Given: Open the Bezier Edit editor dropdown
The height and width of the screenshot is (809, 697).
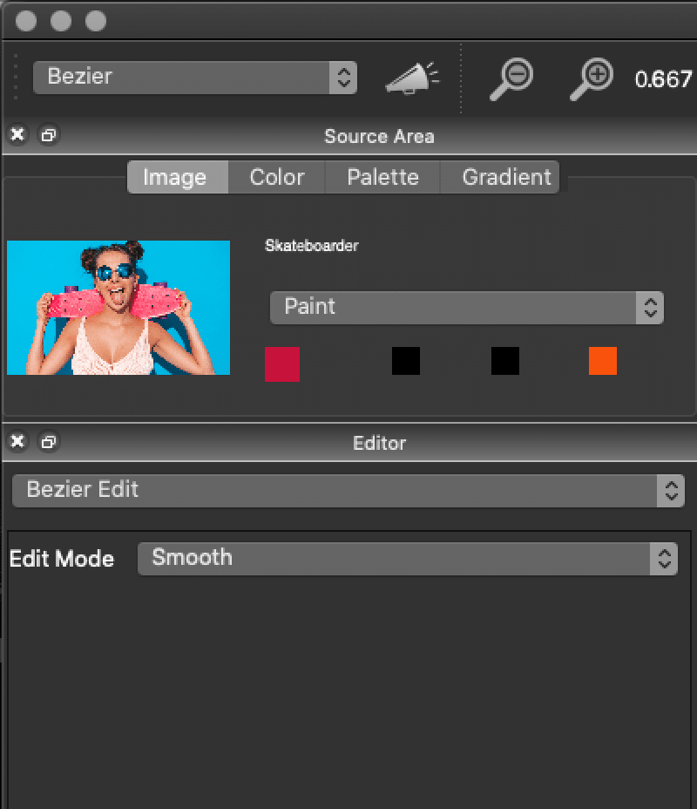Looking at the screenshot, I should pyautogui.click(x=348, y=491).
